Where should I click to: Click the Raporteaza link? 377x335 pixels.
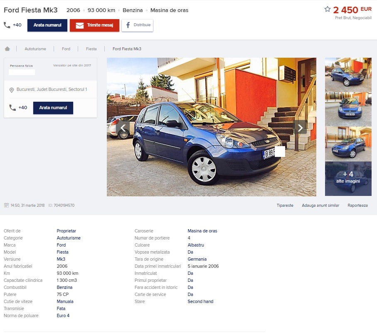pos(357,205)
